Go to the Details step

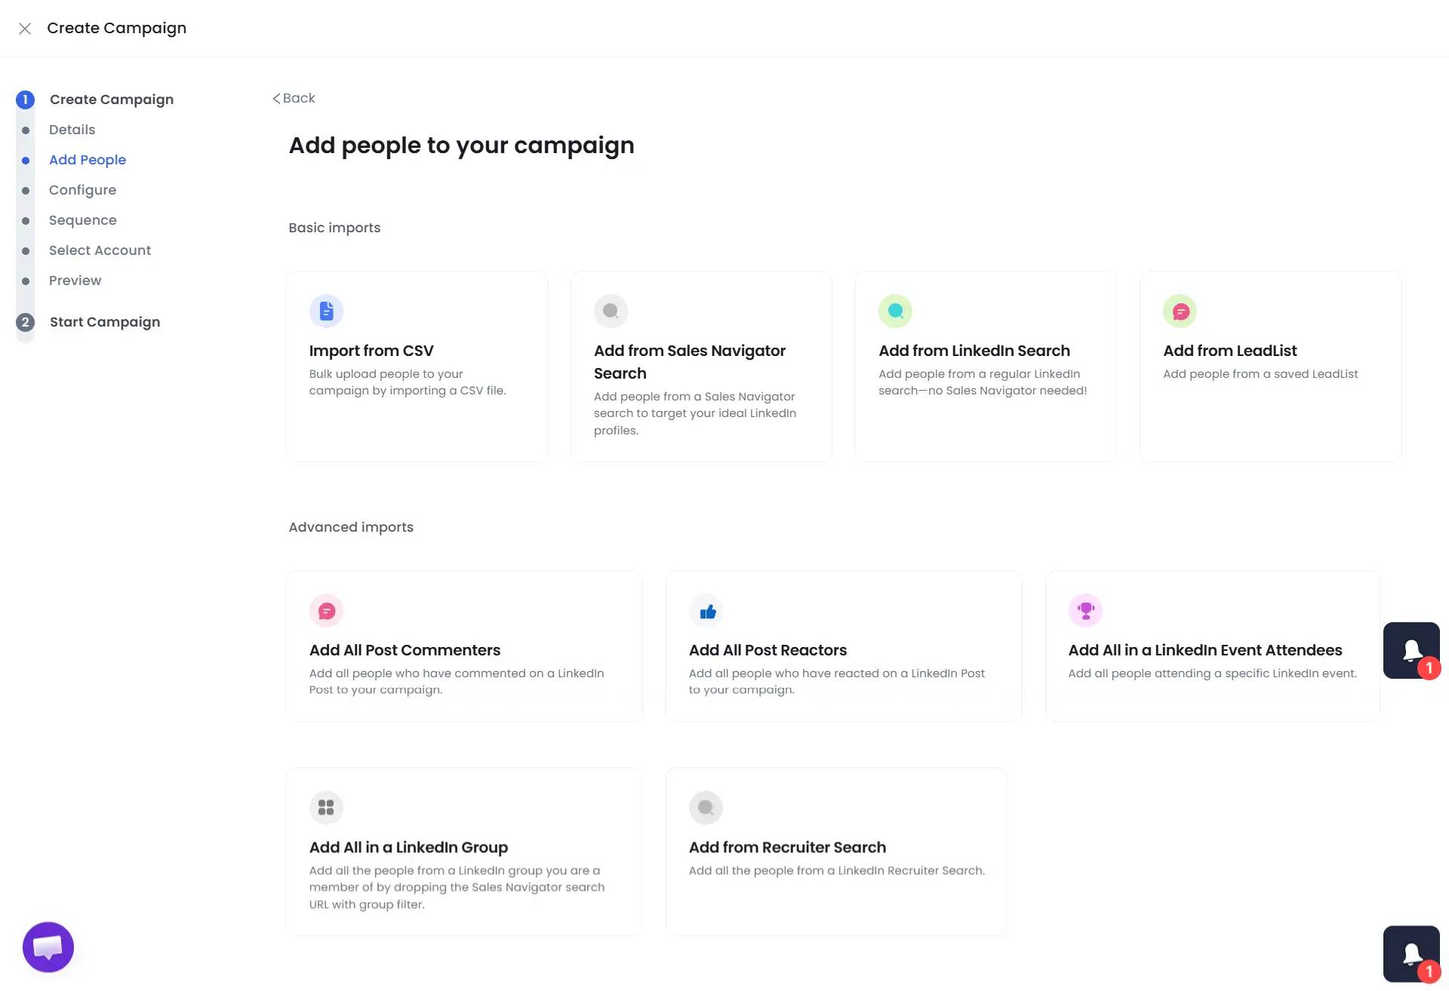[x=72, y=129]
